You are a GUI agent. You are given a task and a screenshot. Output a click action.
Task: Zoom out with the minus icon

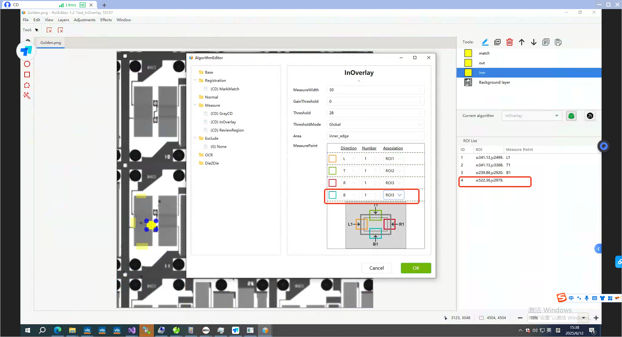(520, 318)
